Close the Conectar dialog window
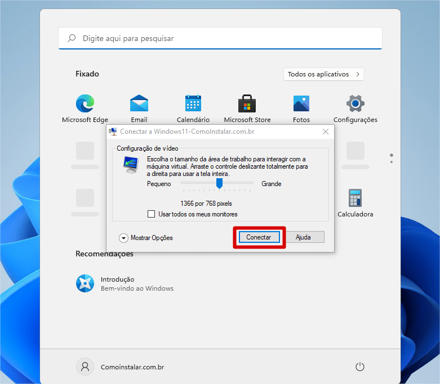440x384 pixels. click(x=326, y=132)
